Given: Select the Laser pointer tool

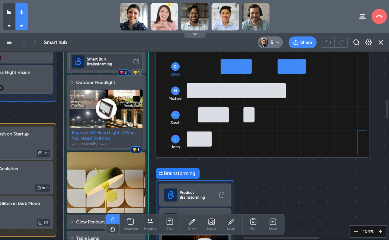Looking at the screenshot, I should click(x=231, y=224).
